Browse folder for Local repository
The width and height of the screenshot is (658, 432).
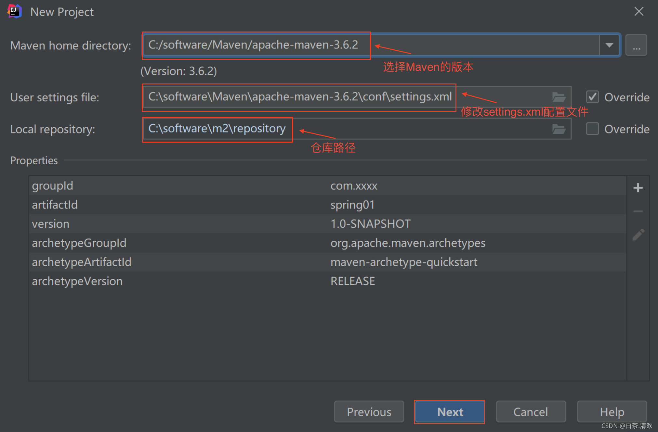[559, 129]
